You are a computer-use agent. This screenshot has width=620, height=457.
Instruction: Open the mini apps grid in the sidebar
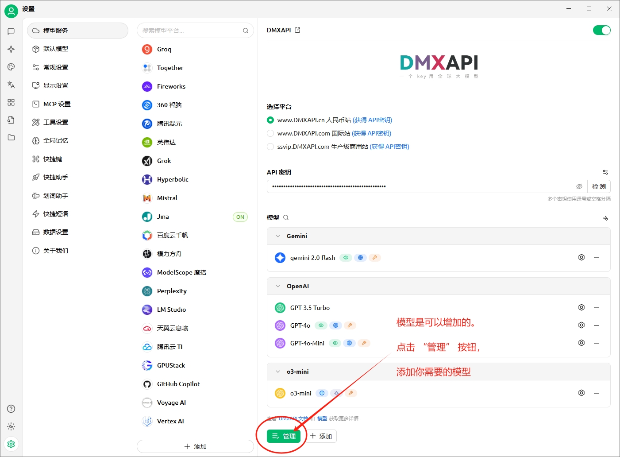tap(11, 102)
